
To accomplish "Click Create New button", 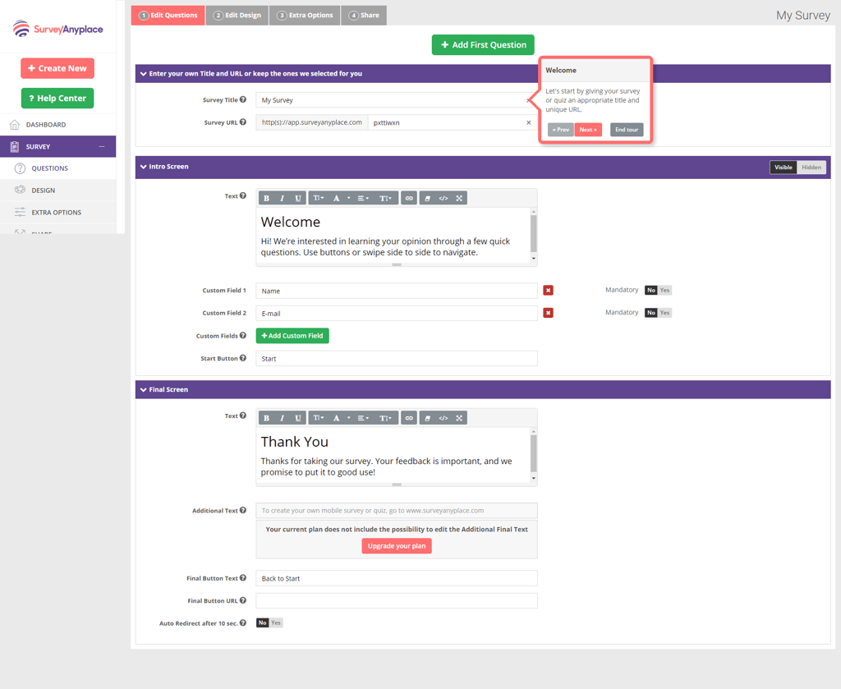I will (x=57, y=68).
